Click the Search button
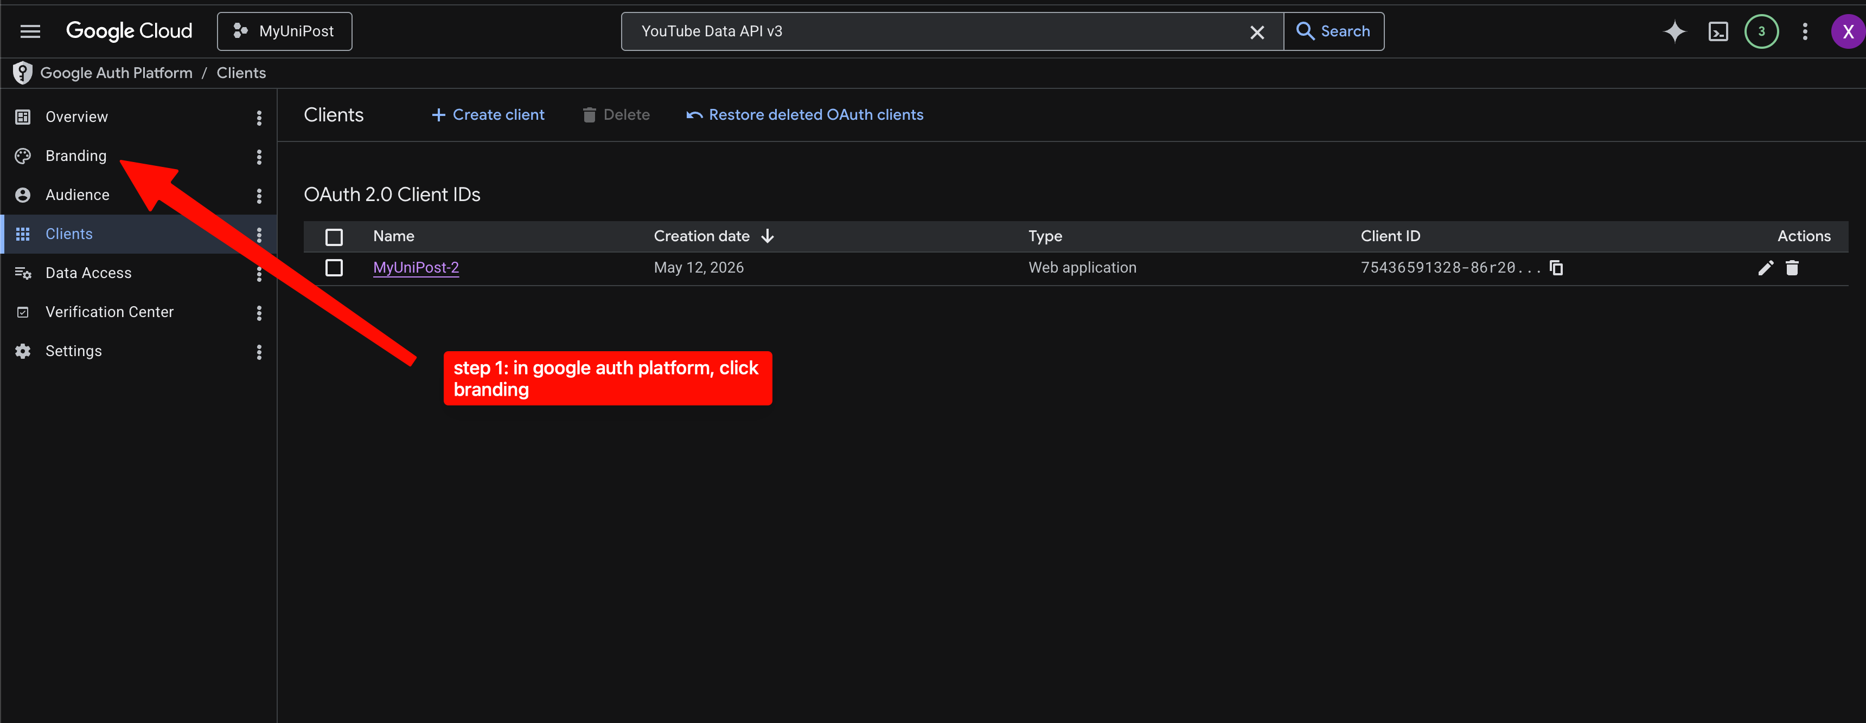The height and width of the screenshot is (723, 1866). [x=1333, y=31]
